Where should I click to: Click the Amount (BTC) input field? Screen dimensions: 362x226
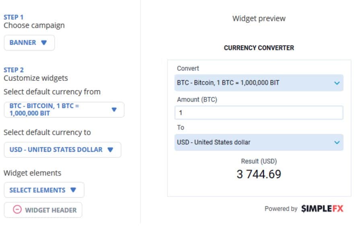coord(259,113)
